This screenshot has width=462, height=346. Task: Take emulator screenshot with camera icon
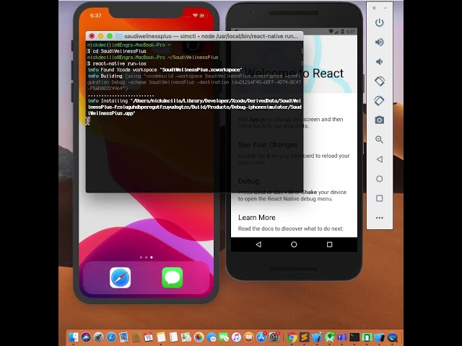(380, 120)
